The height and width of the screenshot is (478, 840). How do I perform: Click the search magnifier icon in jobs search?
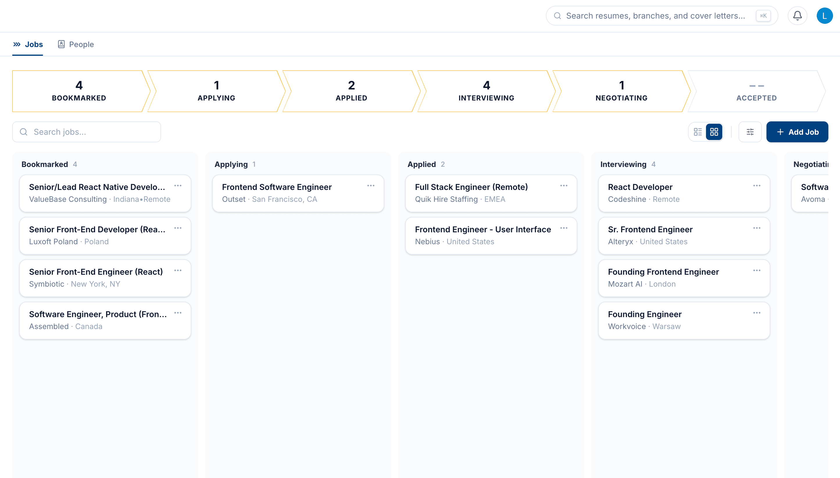pos(24,132)
